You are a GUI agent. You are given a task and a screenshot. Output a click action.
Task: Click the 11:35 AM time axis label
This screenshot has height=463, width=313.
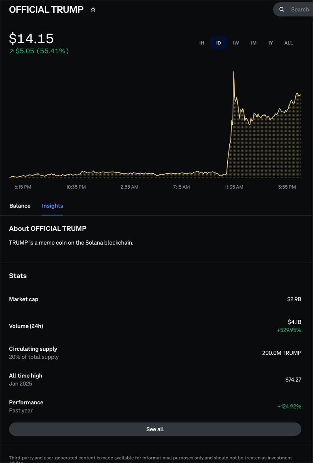pos(234,187)
